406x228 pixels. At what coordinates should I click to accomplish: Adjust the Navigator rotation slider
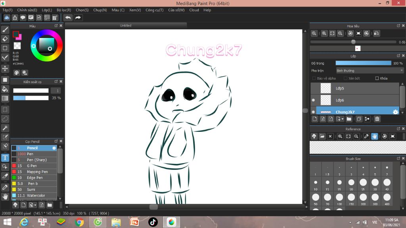tap(353, 42)
